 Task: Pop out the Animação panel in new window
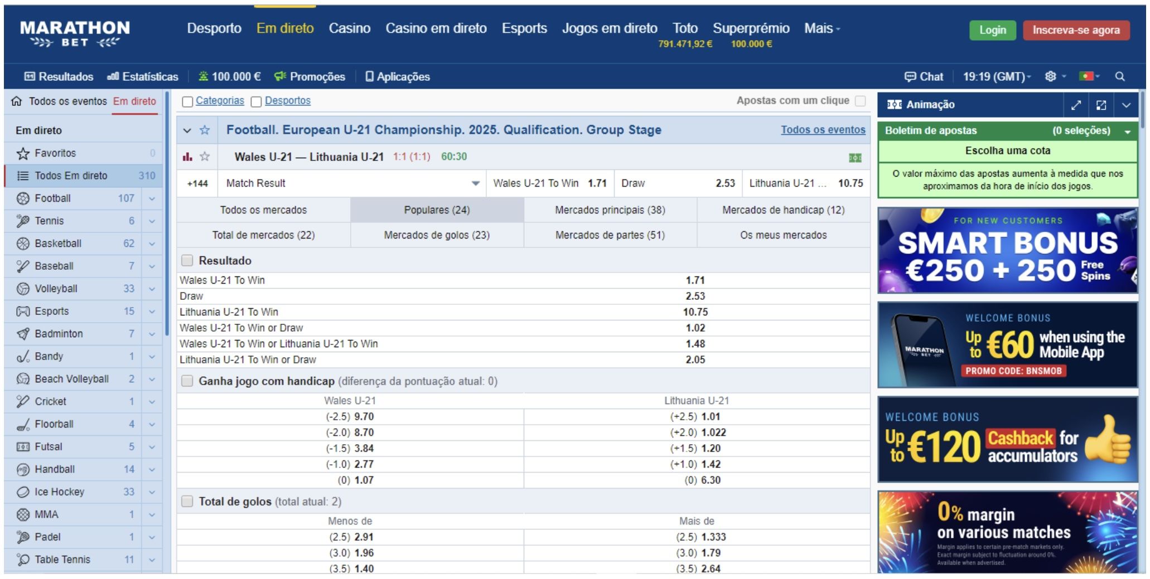click(1101, 104)
